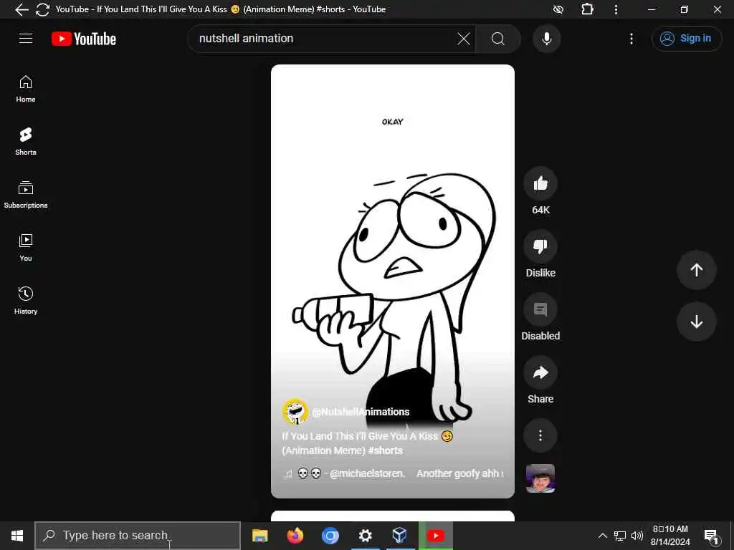This screenshot has height=550, width=734.
Task: Open Shorts in the sidebar
Action: 26,142
